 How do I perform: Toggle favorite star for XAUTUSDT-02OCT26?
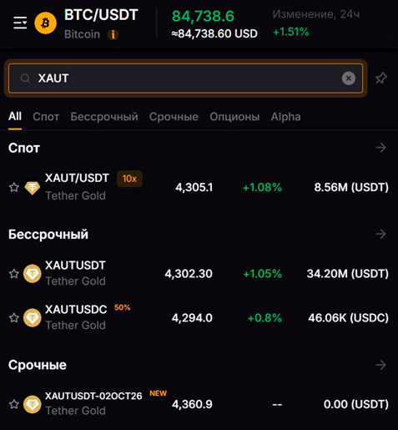coord(14,404)
